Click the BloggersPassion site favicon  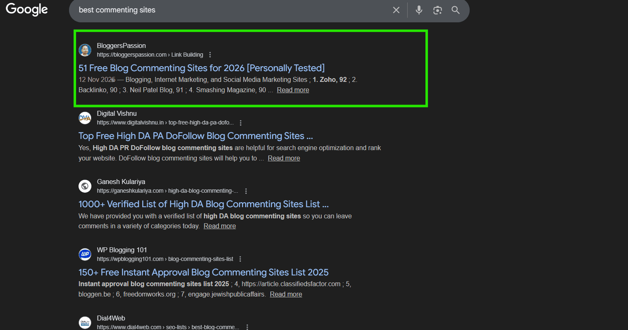click(85, 50)
